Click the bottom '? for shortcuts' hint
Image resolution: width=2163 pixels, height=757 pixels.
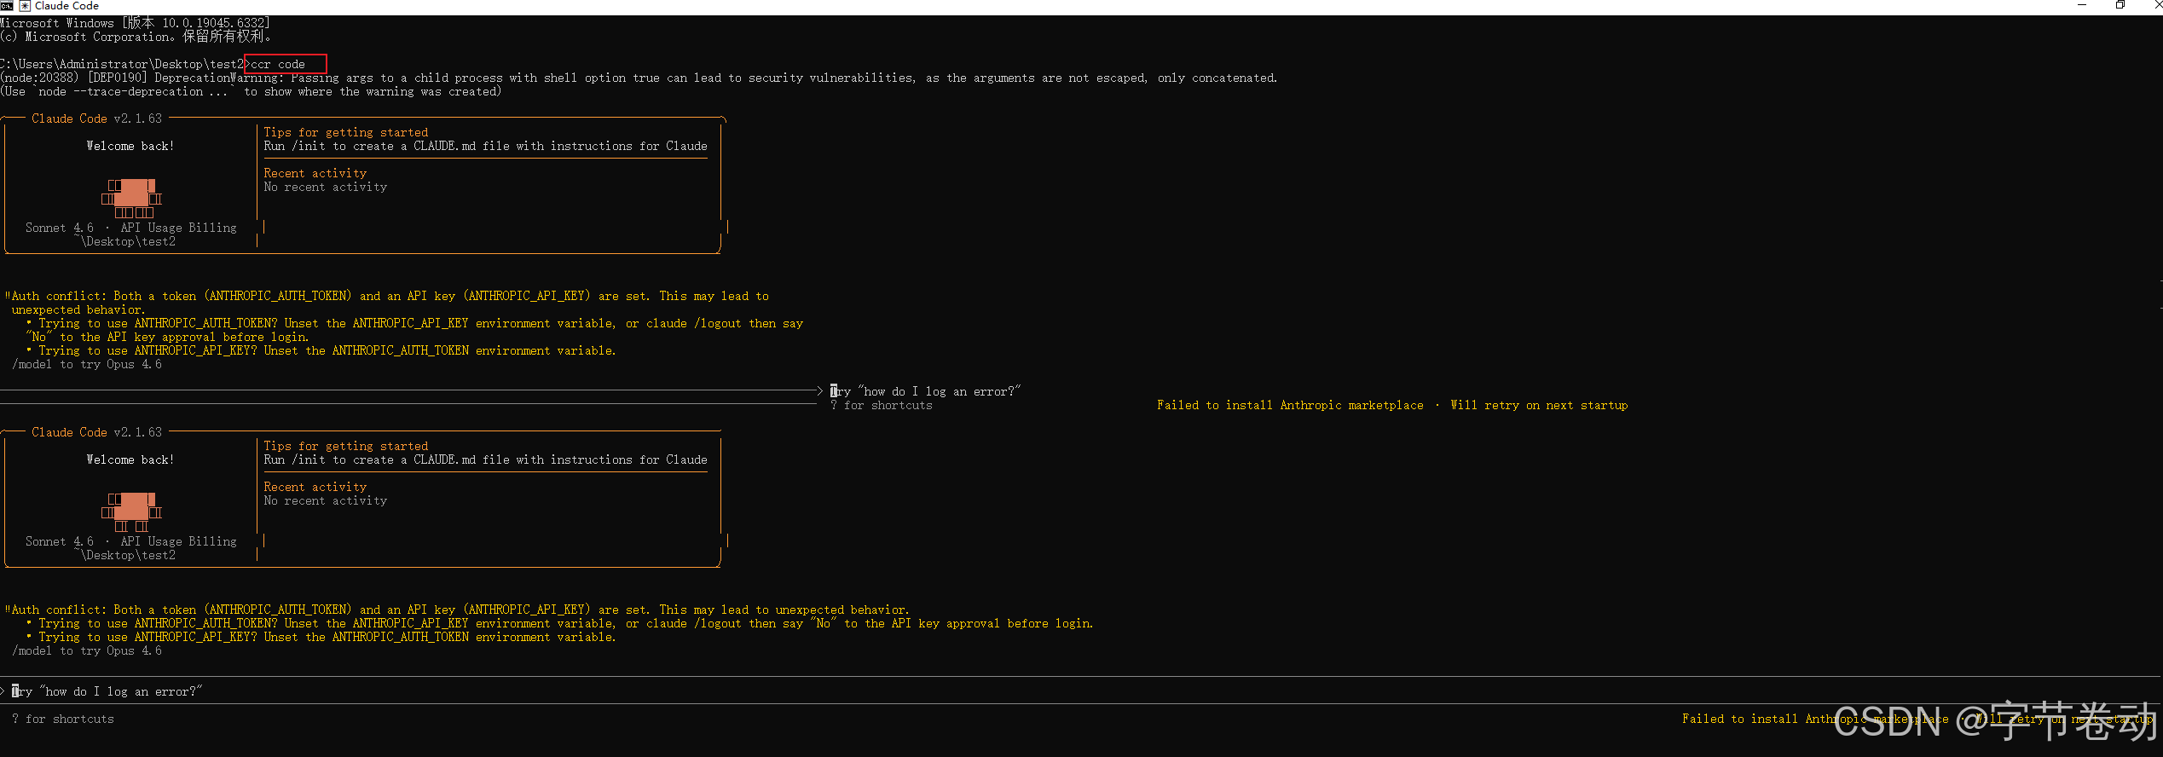click(63, 719)
